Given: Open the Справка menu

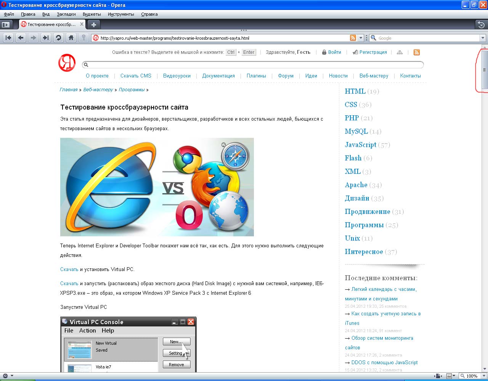Looking at the screenshot, I should (149, 14).
